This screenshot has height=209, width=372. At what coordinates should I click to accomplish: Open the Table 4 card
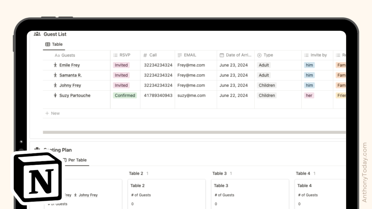click(x=320, y=194)
